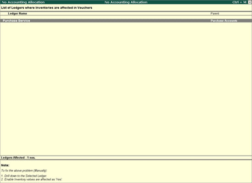Viewport: 252px width, 183px height.
Task: Click the Ledgers Affected - 1 nos. status line
Action: pyautogui.click(x=18, y=158)
